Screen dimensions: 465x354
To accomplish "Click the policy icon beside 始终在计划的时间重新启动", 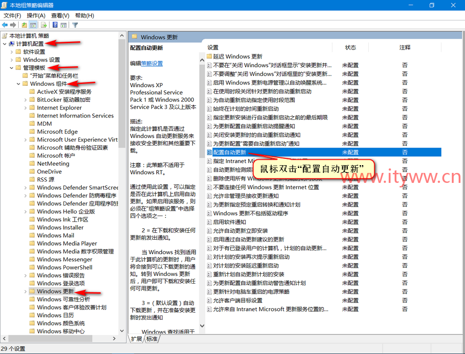I will [209, 109].
